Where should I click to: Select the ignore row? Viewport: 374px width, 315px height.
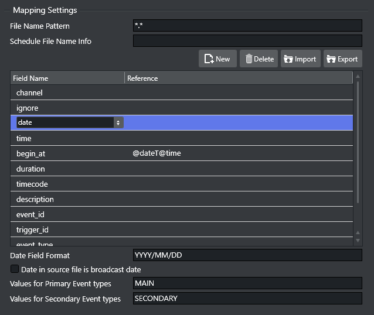[x=182, y=108]
